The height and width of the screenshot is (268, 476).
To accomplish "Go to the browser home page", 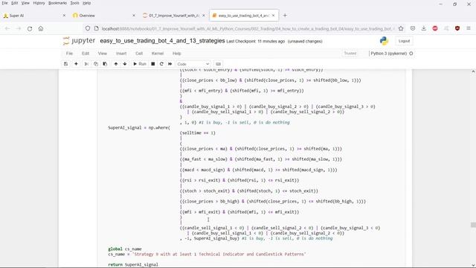I will click(41, 28).
